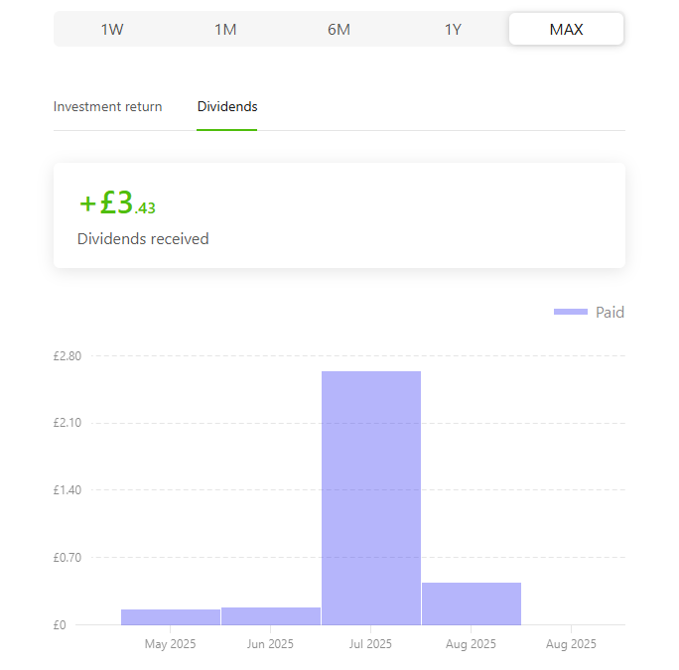Select the MAX time range

click(x=566, y=29)
